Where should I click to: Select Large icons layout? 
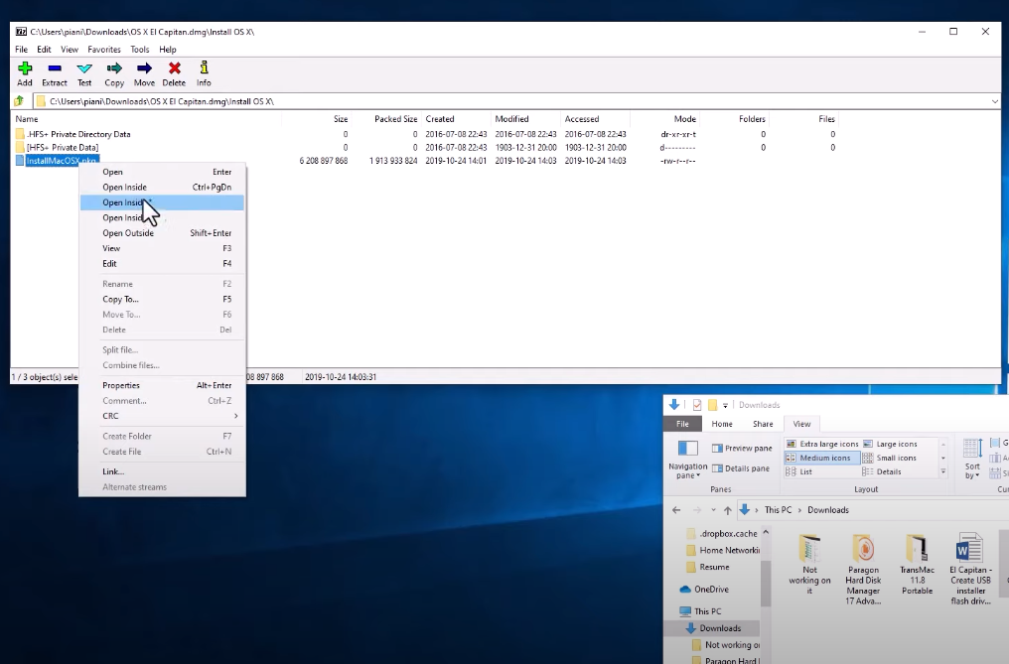tap(889, 444)
